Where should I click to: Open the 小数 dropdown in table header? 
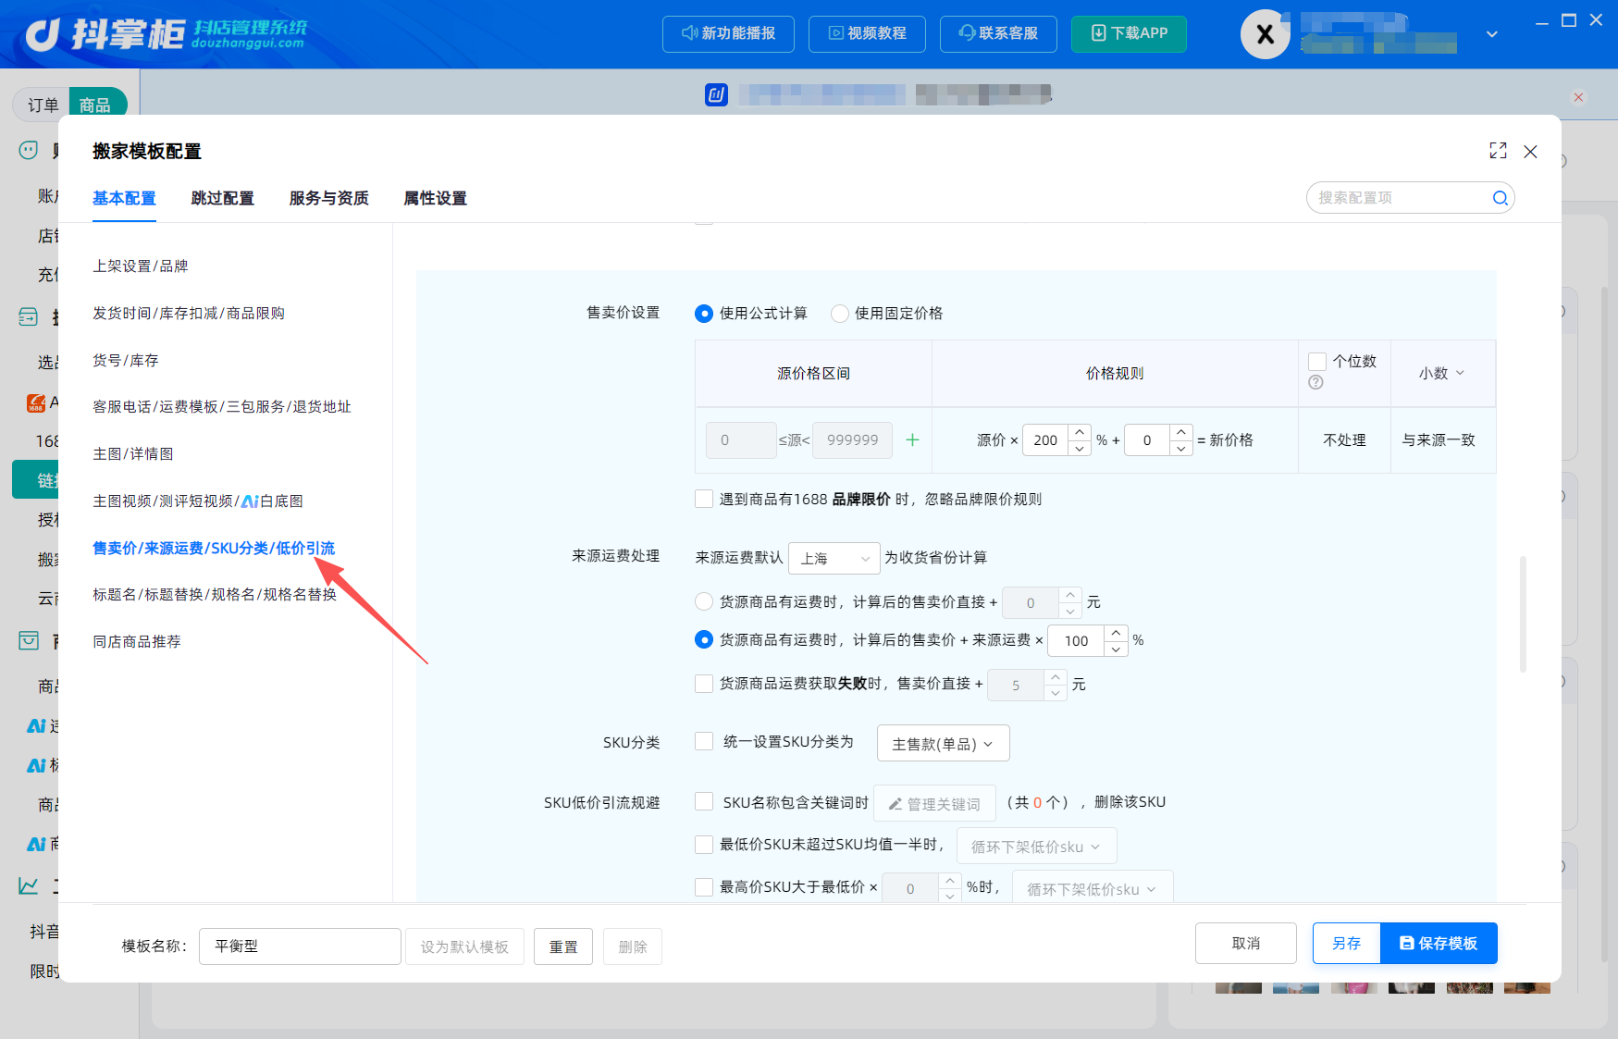click(1441, 373)
